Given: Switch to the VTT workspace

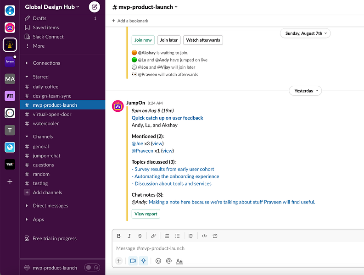Looking at the screenshot, I should coord(10,96).
